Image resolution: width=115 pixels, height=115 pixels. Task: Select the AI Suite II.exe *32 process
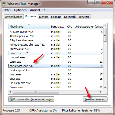(56, 32)
